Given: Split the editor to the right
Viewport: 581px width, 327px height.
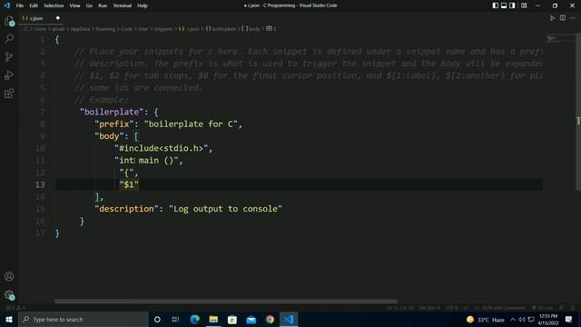Looking at the screenshot, I should click(563, 18).
